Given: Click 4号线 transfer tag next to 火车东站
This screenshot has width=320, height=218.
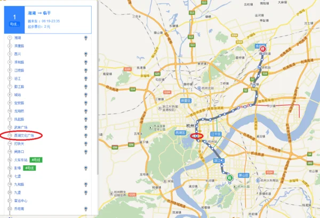Looking at the screenshot, I should pyautogui.click(x=36, y=159).
